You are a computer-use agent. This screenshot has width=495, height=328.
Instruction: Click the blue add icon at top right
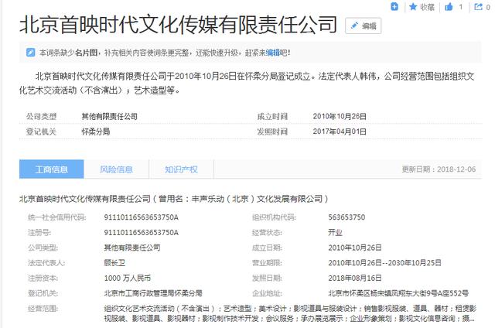pos(394,6)
